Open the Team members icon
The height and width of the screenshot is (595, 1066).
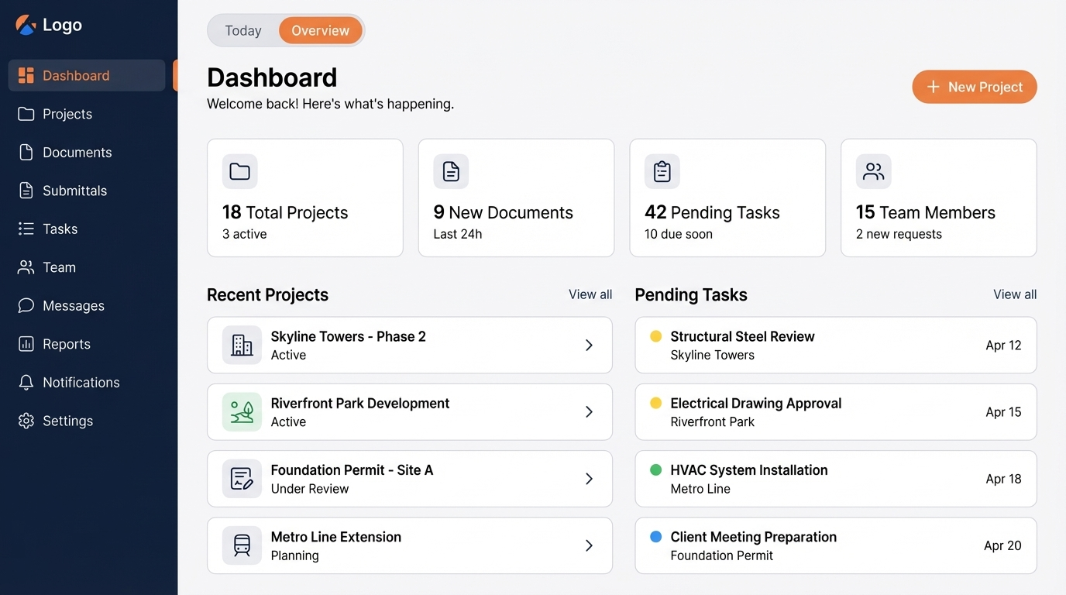26,267
